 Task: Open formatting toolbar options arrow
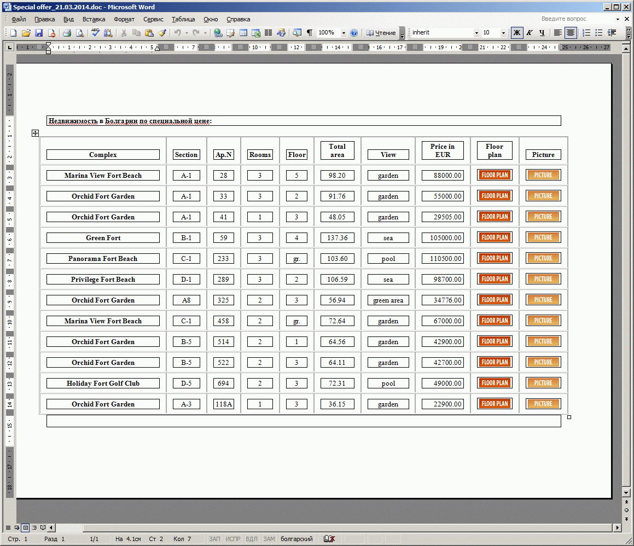[x=628, y=33]
